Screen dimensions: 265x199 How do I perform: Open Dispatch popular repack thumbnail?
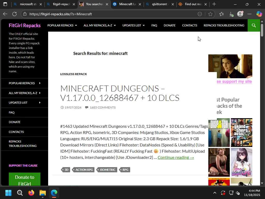(219, 132)
